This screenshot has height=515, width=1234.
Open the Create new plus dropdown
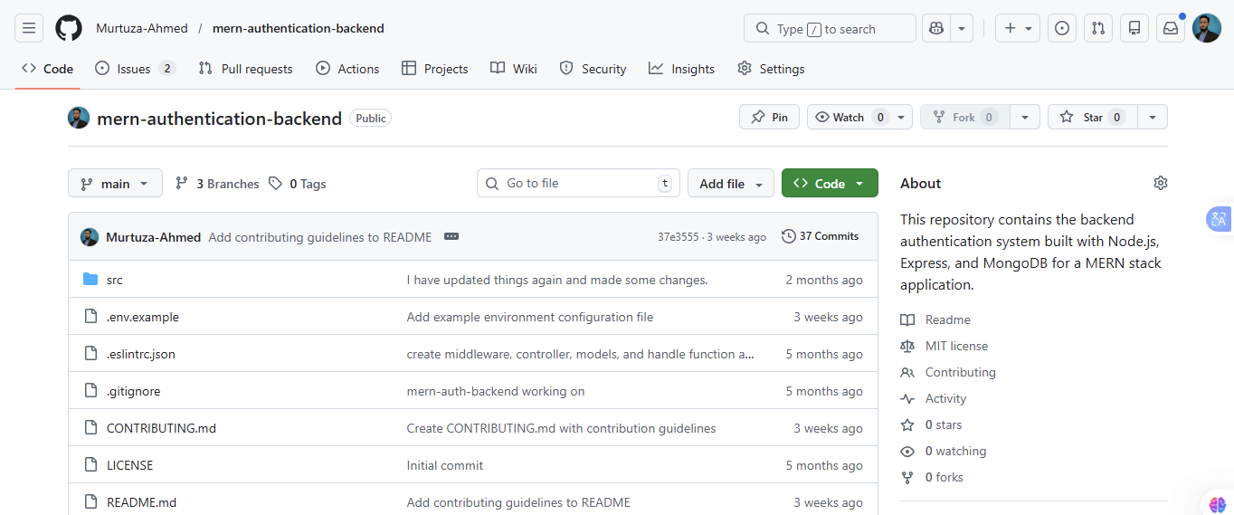(1018, 28)
